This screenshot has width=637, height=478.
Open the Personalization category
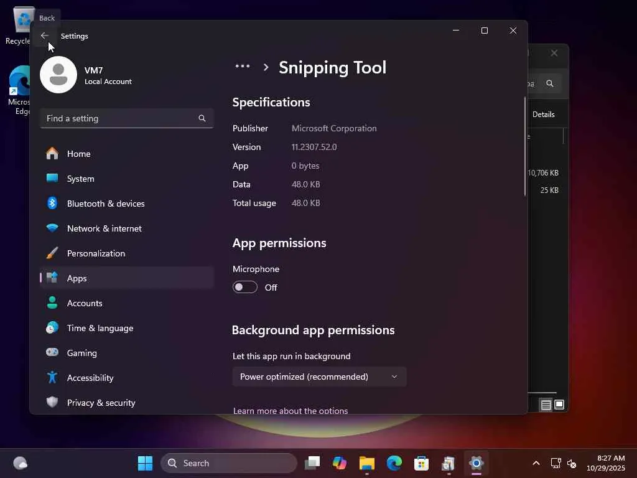[127, 253]
